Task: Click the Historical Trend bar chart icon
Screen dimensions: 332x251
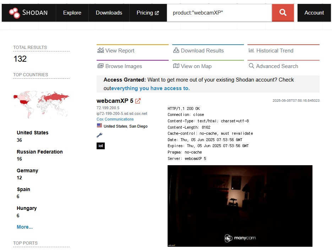Action: (x=251, y=50)
